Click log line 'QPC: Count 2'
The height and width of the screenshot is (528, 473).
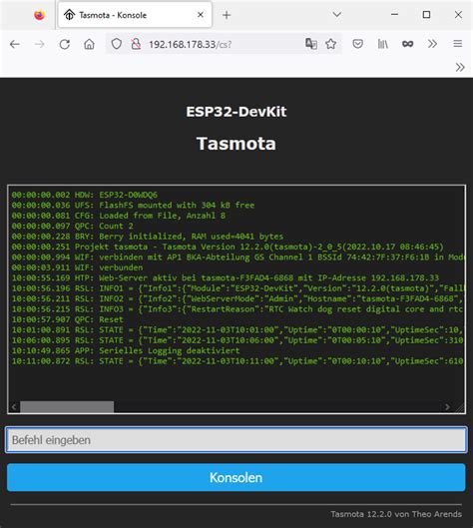[x=73, y=226]
